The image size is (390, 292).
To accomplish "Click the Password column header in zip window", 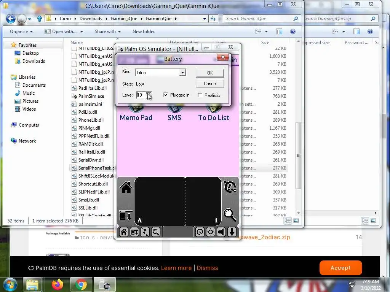I will coord(356,43).
